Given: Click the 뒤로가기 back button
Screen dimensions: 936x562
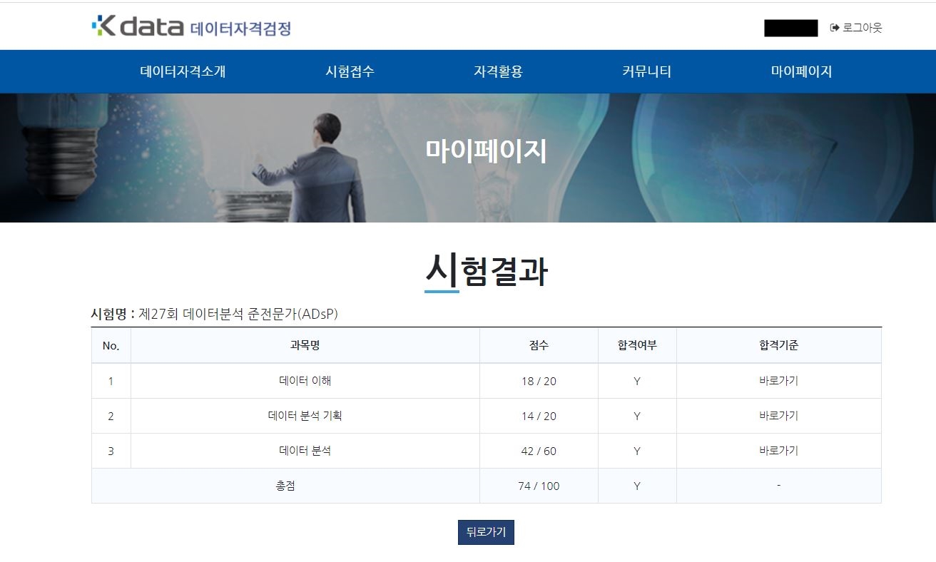Looking at the screenshot, I should [x=486, y=532].
